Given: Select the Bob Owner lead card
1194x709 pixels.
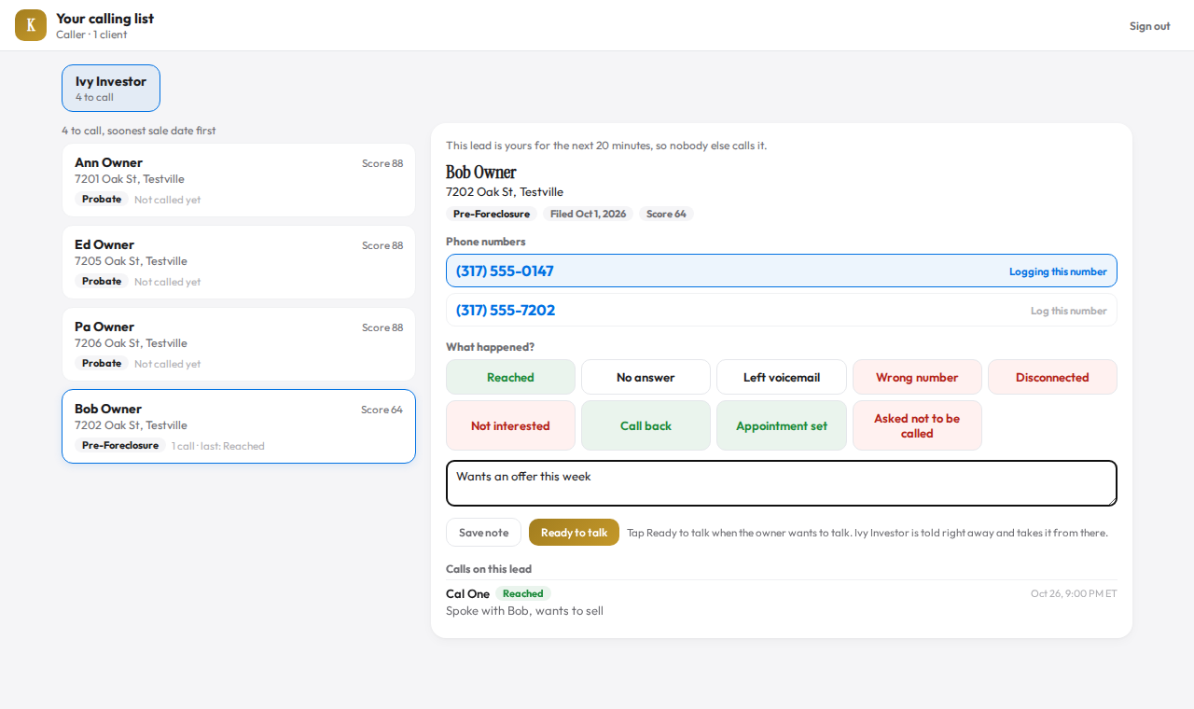Looking at the screenshot, I should 239,426.
